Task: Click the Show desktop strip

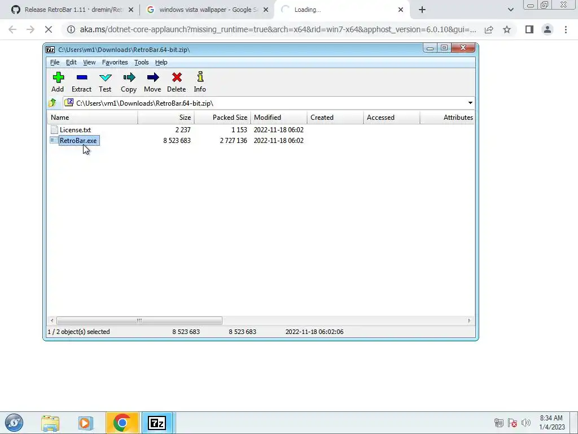Action: (574, 423)
